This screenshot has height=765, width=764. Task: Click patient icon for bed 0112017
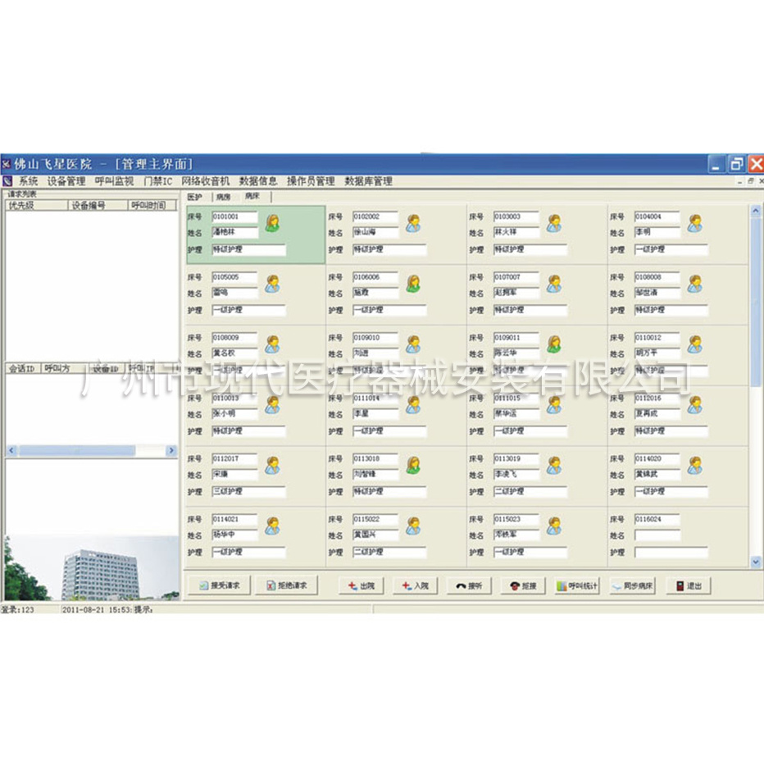point(272,465)
